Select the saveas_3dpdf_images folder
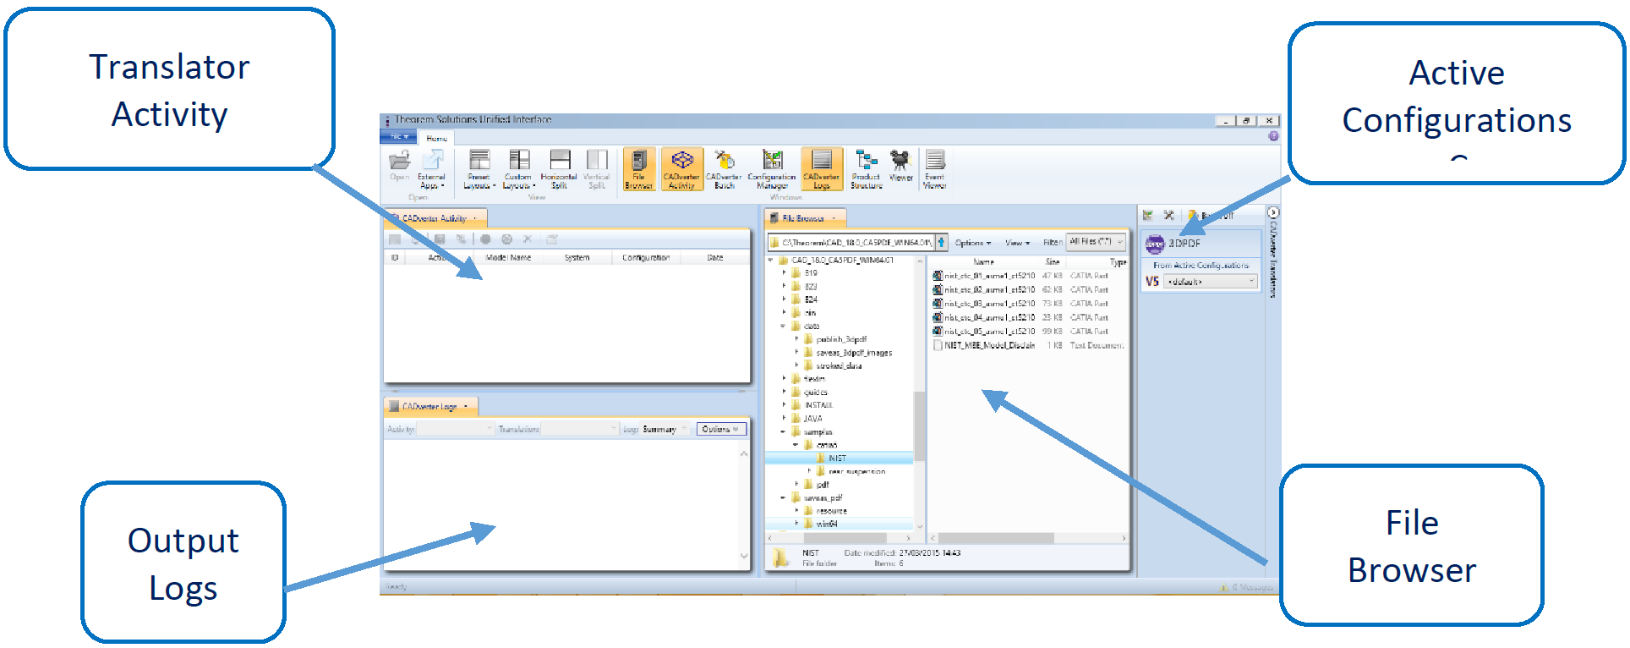This screenshot has height=648, width=1630. click(848, 353)
